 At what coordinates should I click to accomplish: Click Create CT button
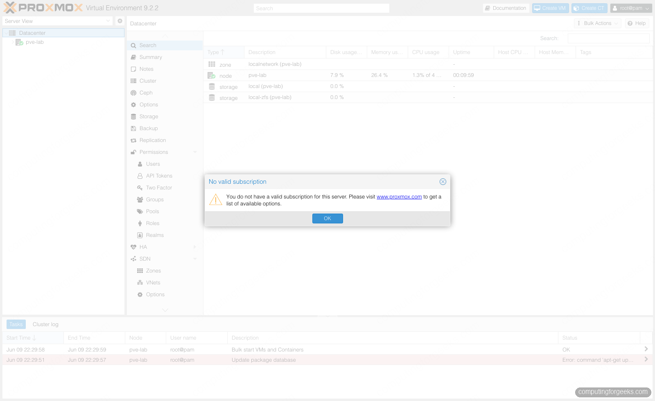point(589,8)
